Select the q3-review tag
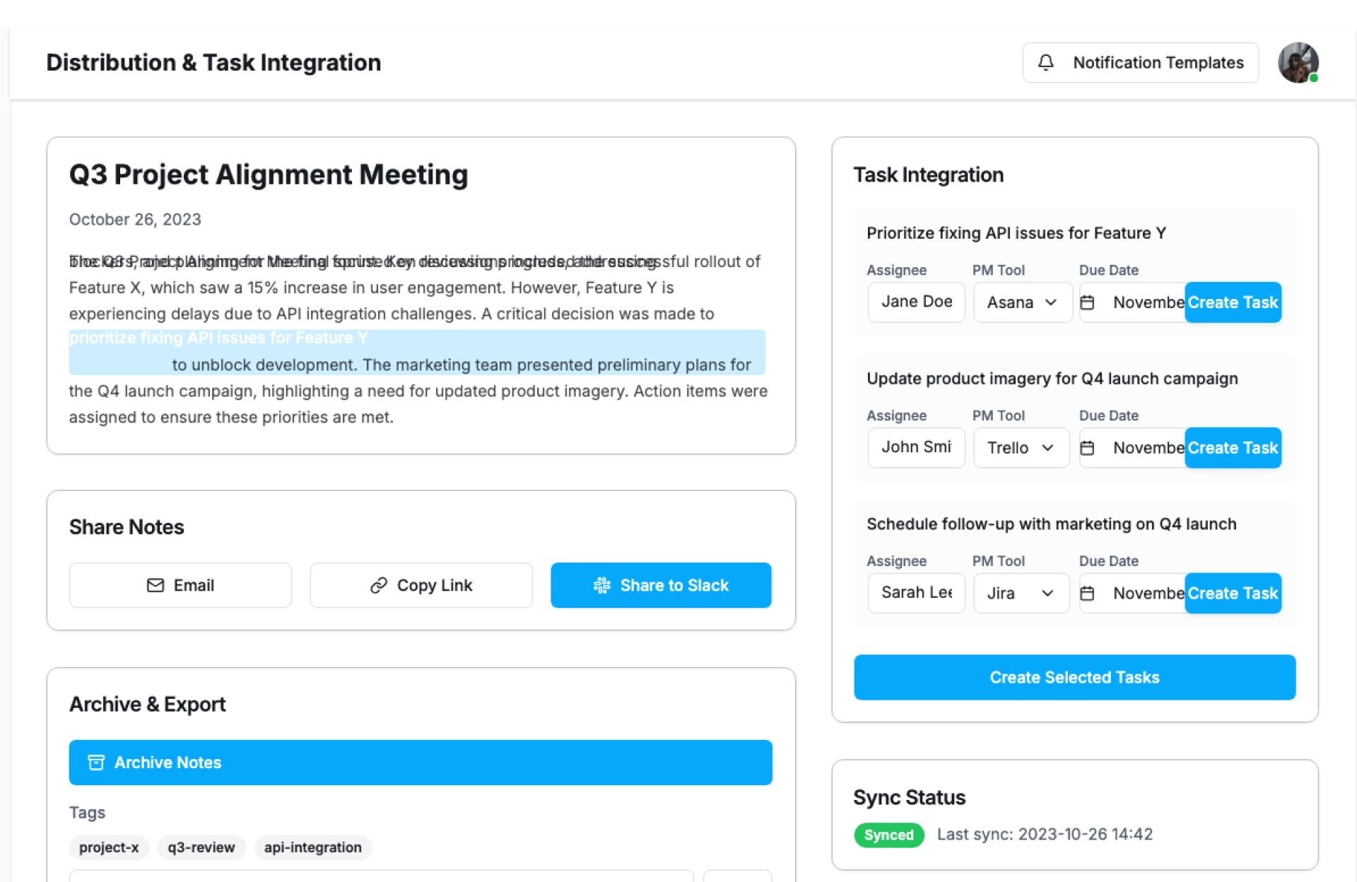The width and height of the screenshot is (1357, 882). tap(201, 847)
